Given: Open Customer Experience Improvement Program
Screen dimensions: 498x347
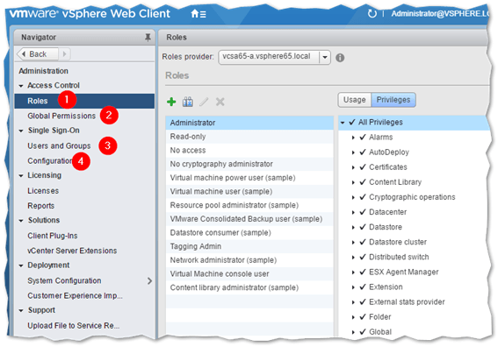Looking at the screenshot, I should click(75, 295).
